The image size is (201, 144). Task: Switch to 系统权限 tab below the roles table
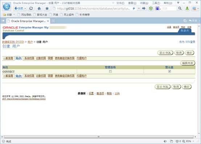coord(29,76)
